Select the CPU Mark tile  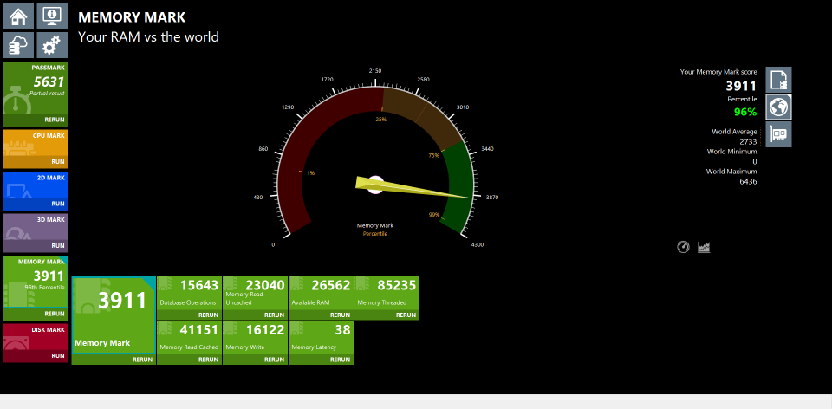[36, 143]
